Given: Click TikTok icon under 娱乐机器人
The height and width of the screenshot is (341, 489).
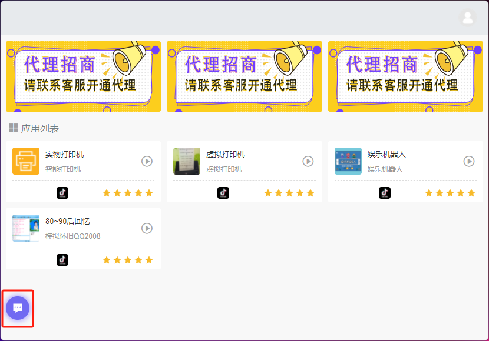Looking at the screenshot, I should click(385, 193).
